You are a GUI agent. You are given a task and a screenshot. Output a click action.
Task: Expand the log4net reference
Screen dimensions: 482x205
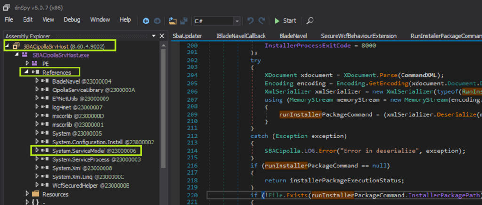click(37, 107)
